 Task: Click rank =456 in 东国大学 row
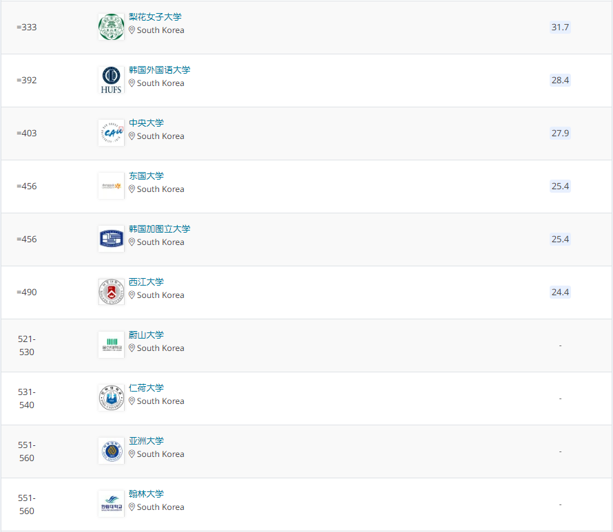point(27,186)
